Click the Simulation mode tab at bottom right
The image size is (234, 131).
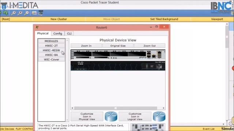tap(227, 128)
